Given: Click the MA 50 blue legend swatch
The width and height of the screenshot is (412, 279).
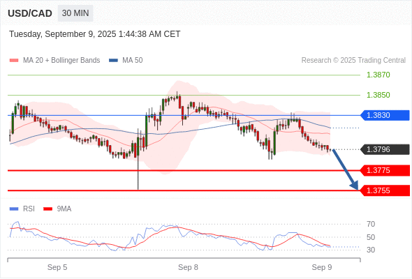Looking at the screenshot, I should [113, 61].
